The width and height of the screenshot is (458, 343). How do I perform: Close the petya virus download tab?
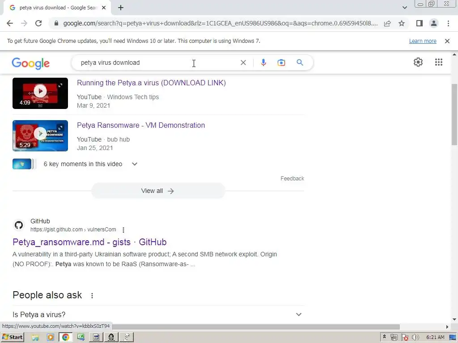click(104, 8)
